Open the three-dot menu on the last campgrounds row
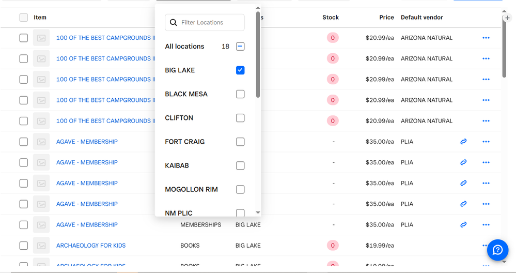The image size is (516, 273). (486, 121)
